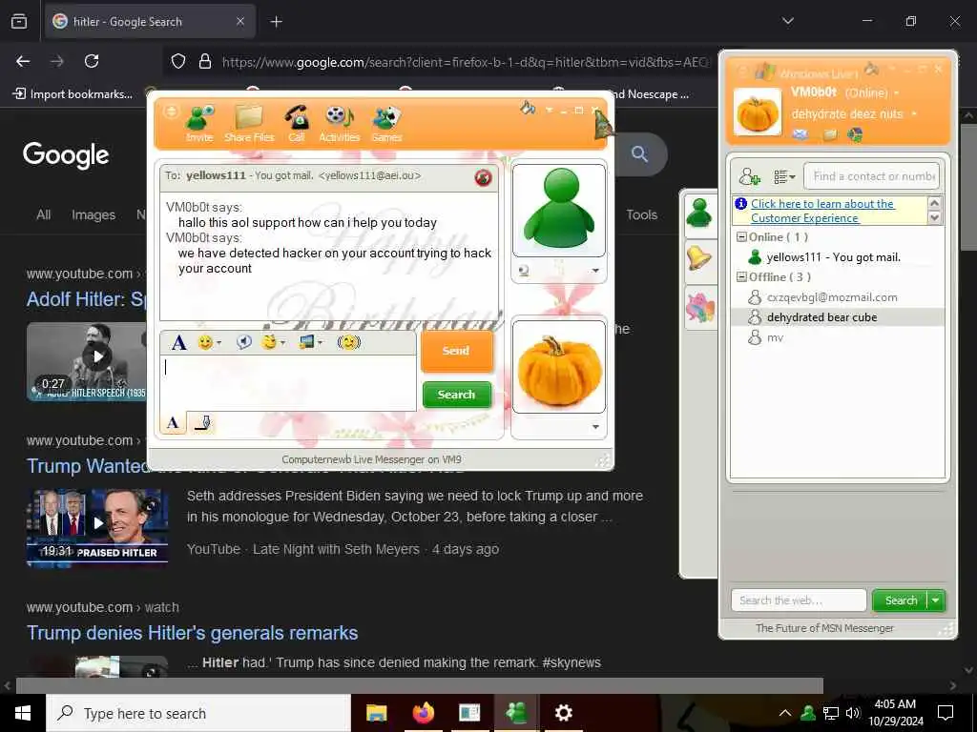Click the Add a contact icon
This screenshot has width=977, height=732.
[x=749, y=176]
